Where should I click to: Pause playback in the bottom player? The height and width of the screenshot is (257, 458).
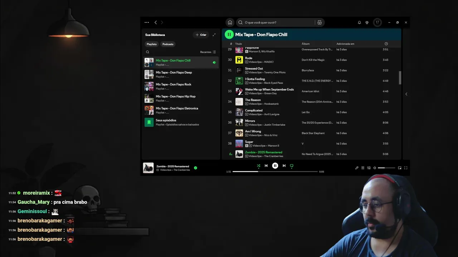pos(275,166)
